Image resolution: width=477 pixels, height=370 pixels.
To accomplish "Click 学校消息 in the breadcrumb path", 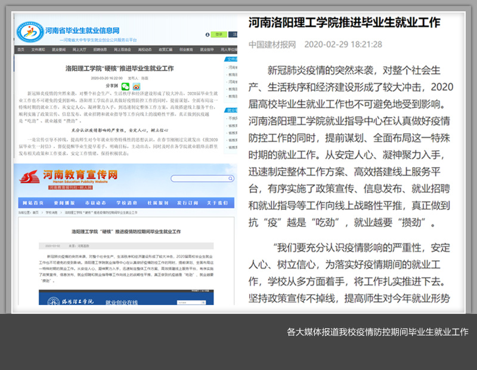I will pyautogui.click(x=52, y=212).
